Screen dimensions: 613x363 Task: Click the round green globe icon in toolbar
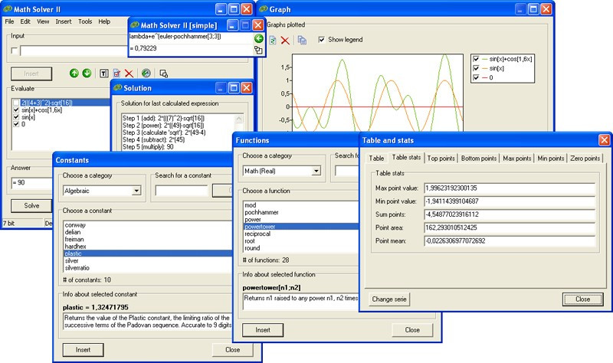point(146,73)
